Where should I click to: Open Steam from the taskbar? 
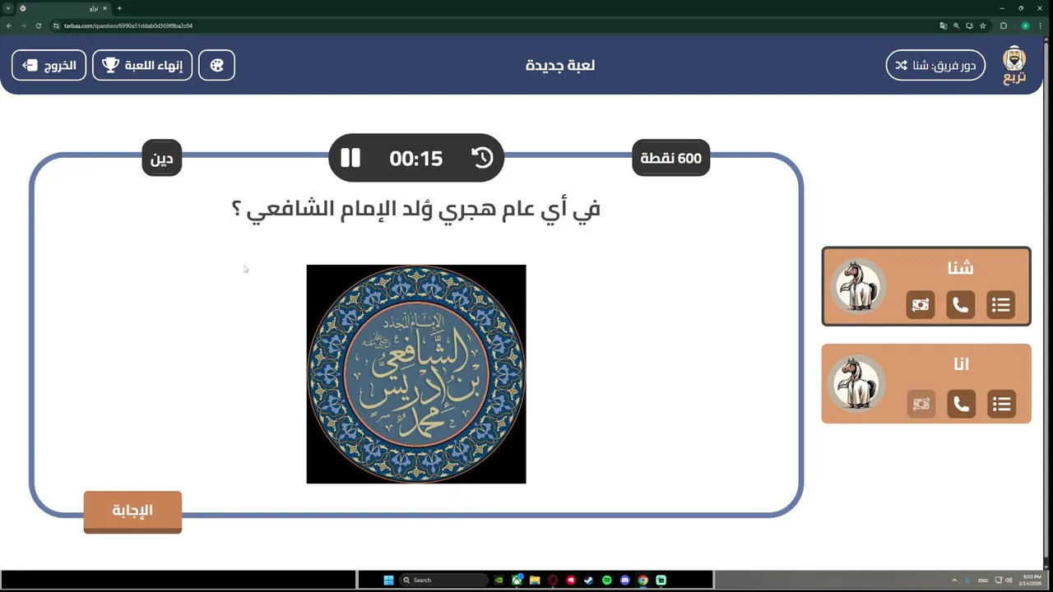click(x=589, y=580)
